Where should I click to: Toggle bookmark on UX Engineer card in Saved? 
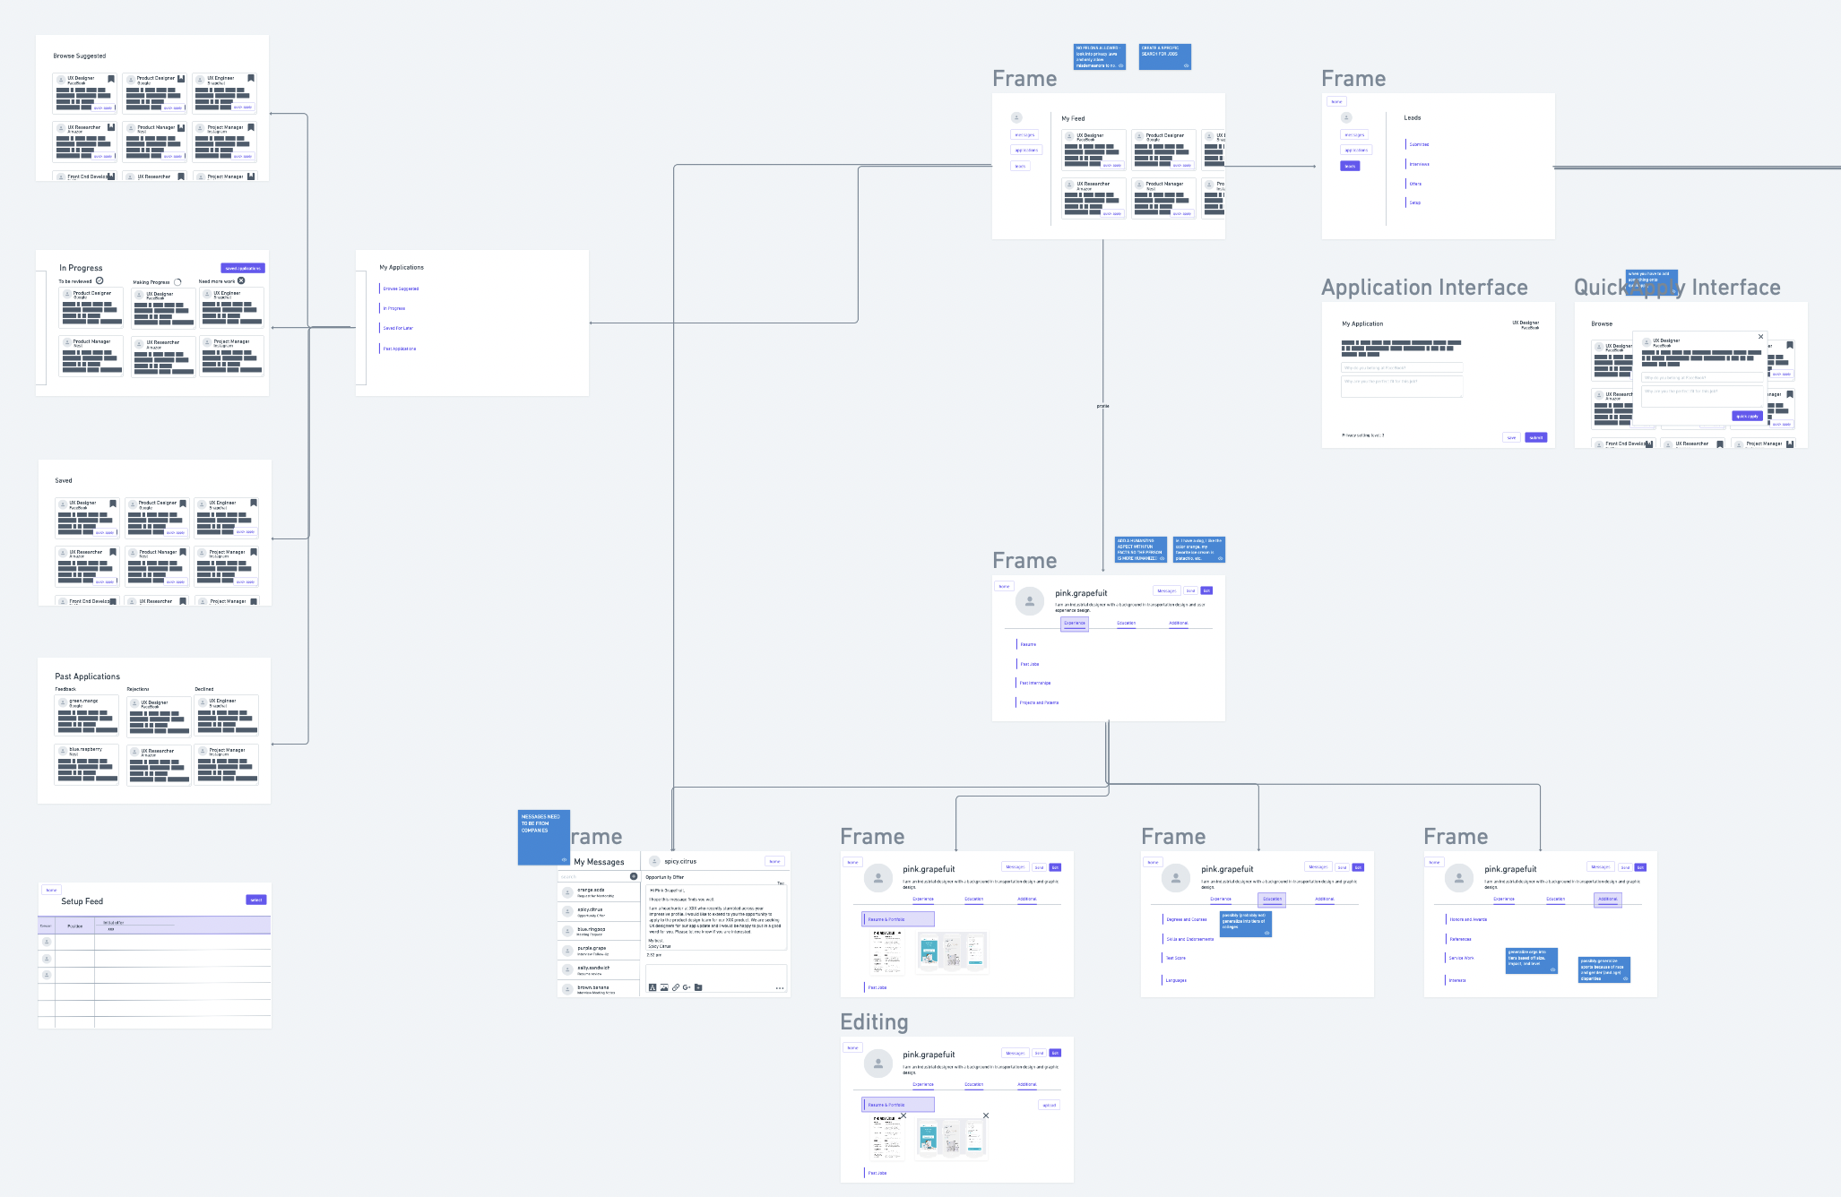(254, 504)
